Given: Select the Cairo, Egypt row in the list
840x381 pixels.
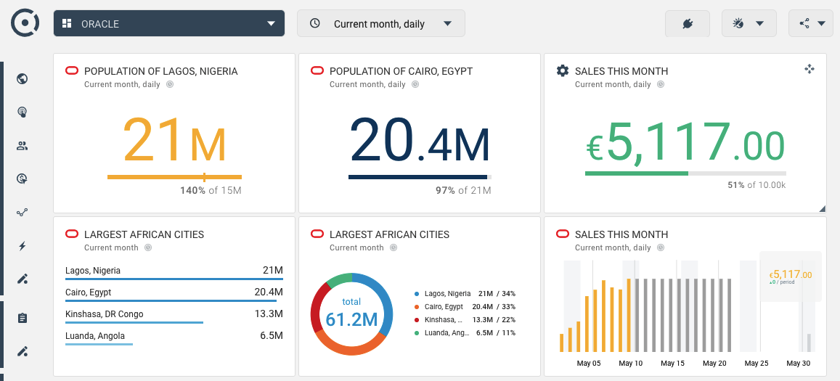Looking at the screenshot, I should [x=174, y=294].
